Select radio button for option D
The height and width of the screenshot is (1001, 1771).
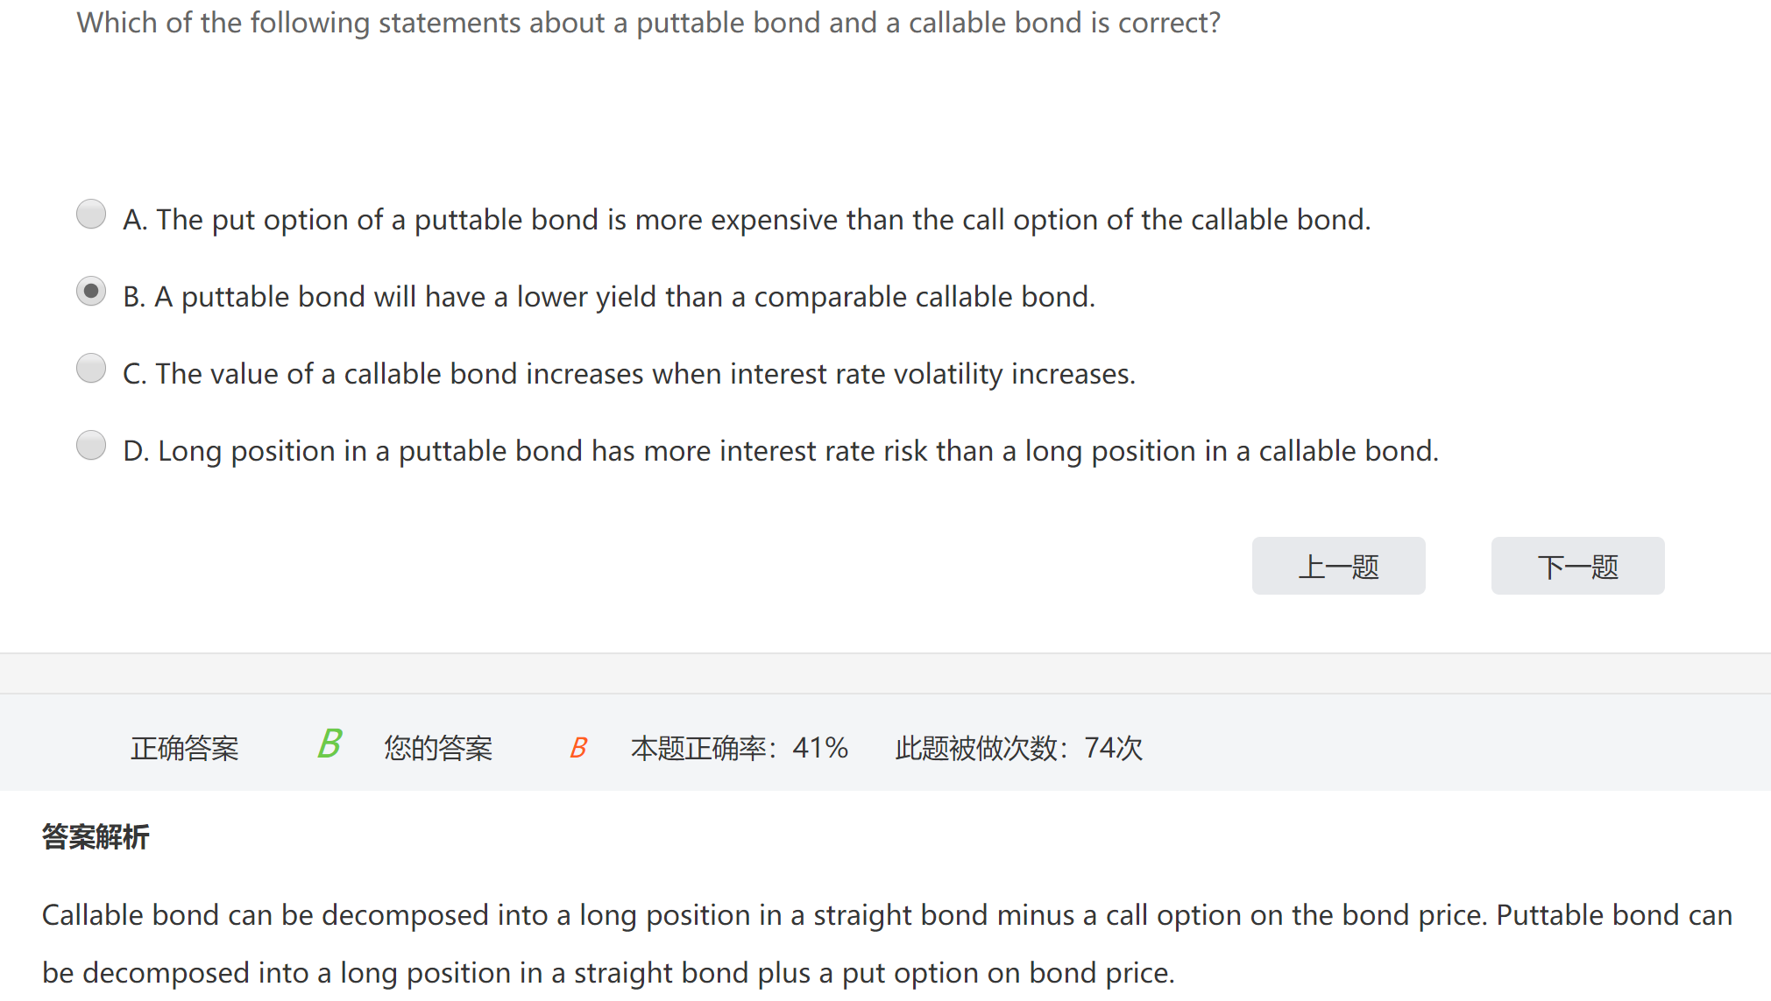pyautogui.click(x=91, y=446)
